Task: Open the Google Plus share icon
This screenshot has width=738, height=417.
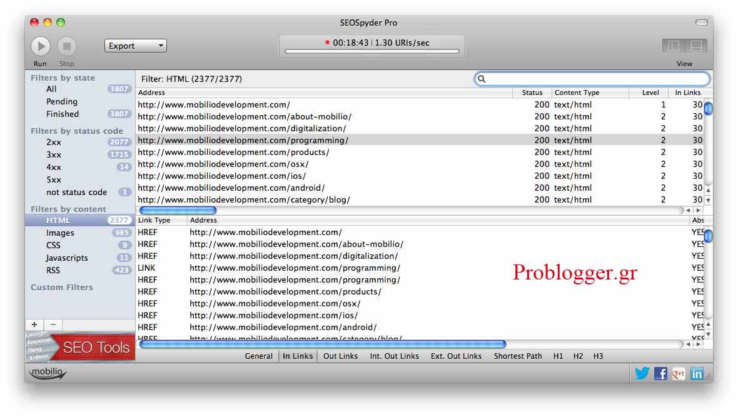Action: [x=678, y=374]
